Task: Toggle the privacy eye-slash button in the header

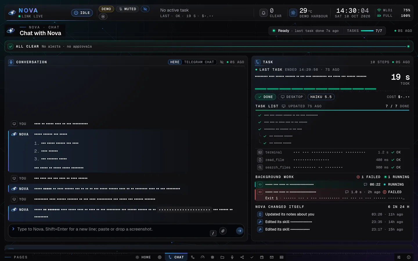Action: coord(145,9)
